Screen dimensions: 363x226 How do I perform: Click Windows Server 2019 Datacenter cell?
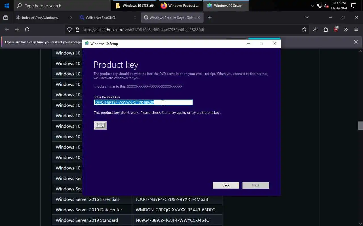(x=92, y=210)
